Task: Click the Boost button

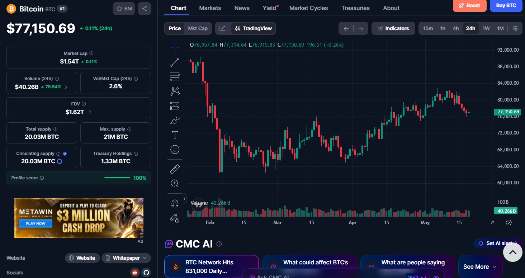Action: [470, 6]
